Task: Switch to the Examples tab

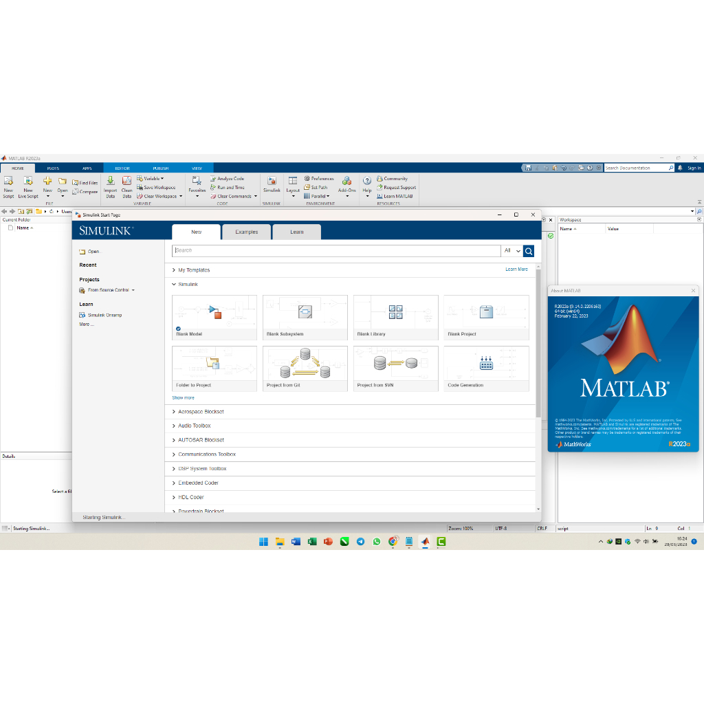Action: pos(246,232)
